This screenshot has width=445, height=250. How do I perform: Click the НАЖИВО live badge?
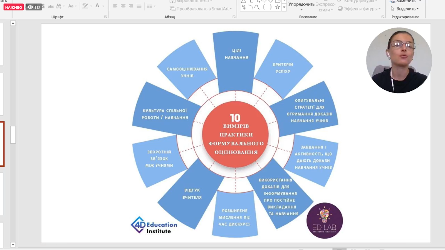click(14, 7)
